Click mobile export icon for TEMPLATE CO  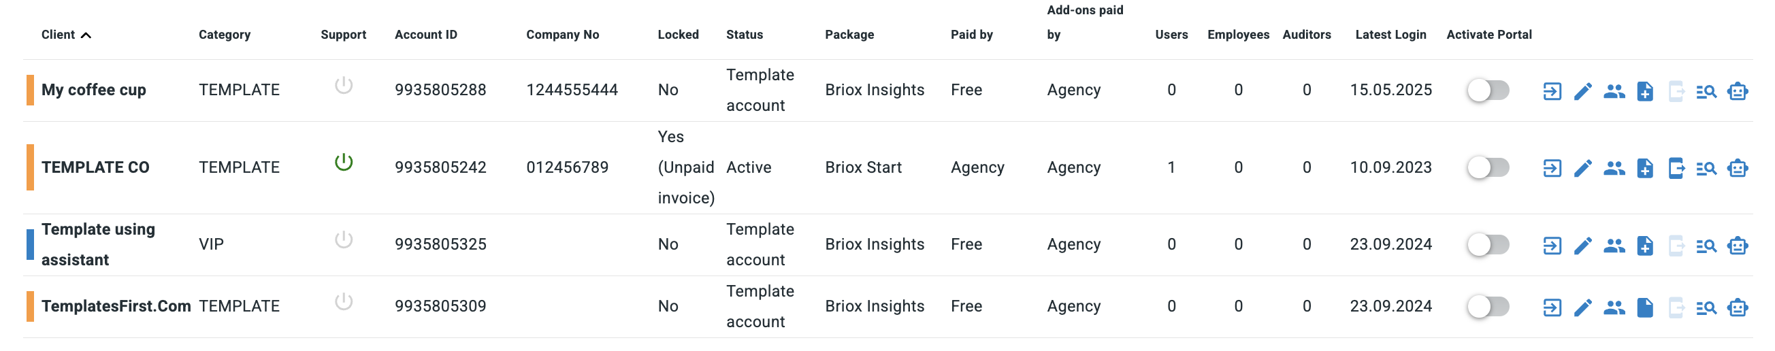click(x=1676, y=168)
